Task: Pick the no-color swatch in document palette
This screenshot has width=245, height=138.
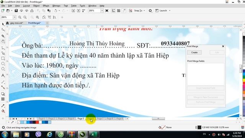Action: click(x=19, y=122)
